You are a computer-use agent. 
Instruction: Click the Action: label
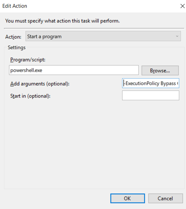pyautogui.click(x=13, y=37)
